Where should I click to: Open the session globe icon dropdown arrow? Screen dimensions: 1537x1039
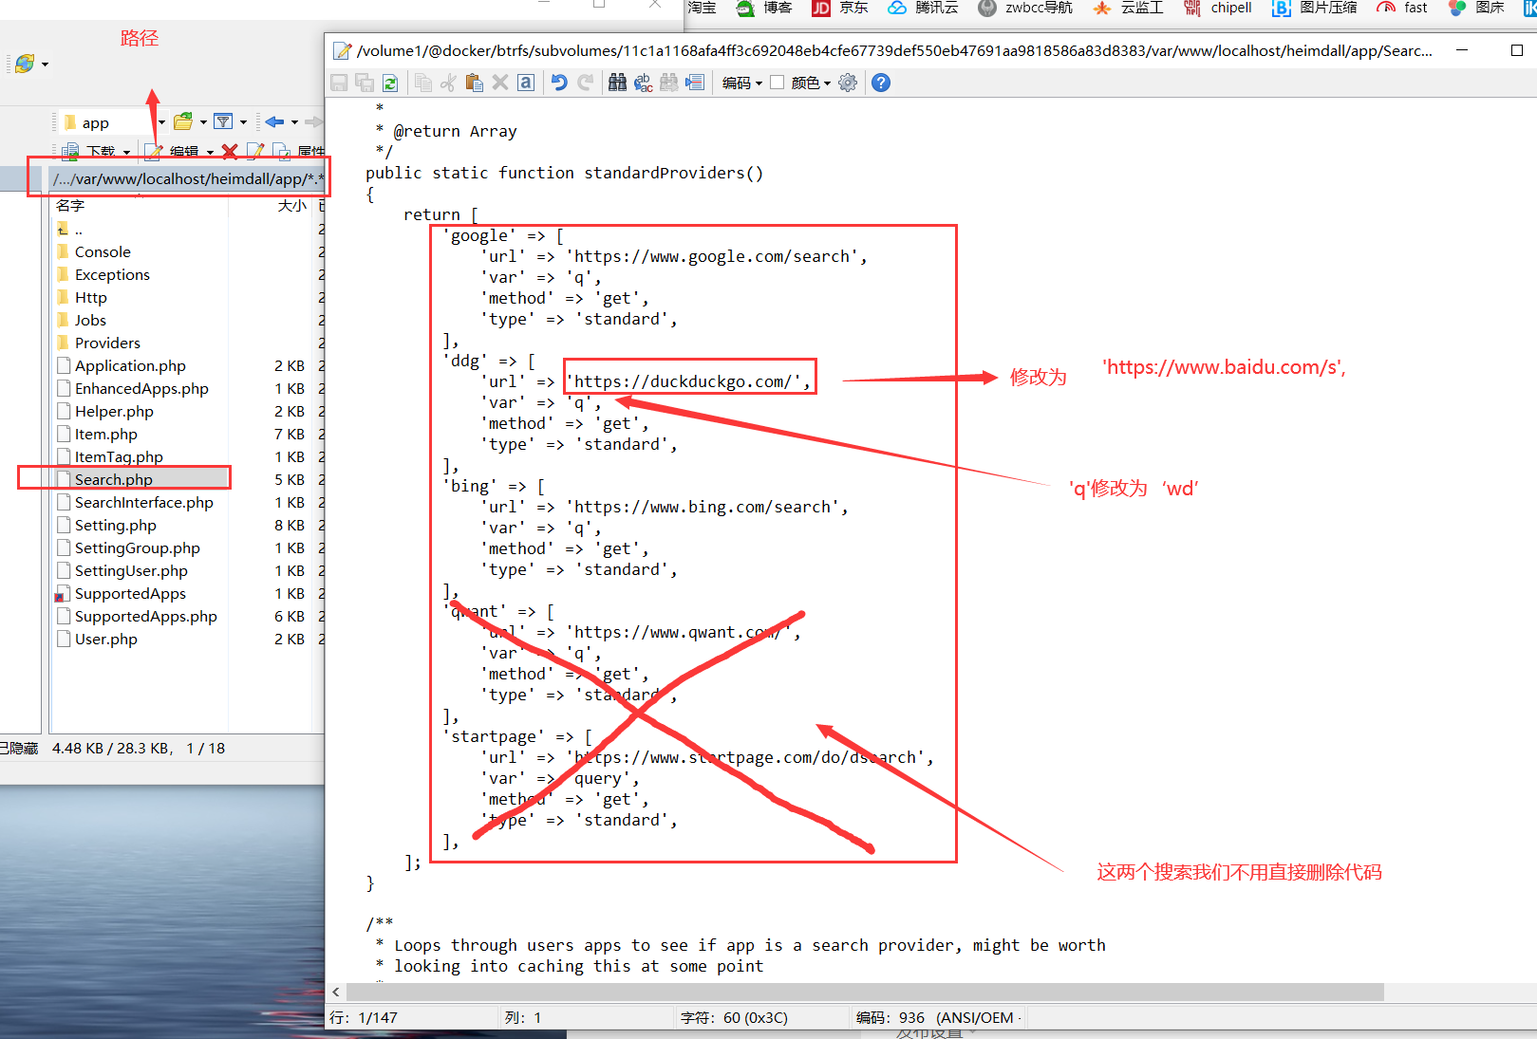pos(45,65)
